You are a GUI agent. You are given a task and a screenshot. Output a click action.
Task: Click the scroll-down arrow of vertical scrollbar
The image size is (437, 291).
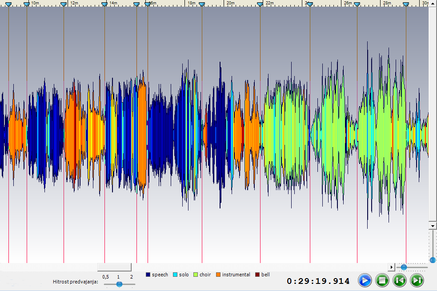click(433, 226)
